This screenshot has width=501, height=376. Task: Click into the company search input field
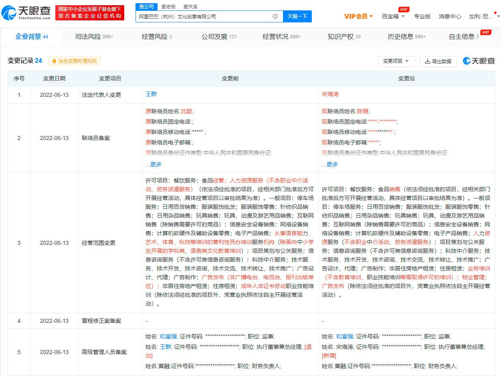pyautogui.click(x=202, y=16)
